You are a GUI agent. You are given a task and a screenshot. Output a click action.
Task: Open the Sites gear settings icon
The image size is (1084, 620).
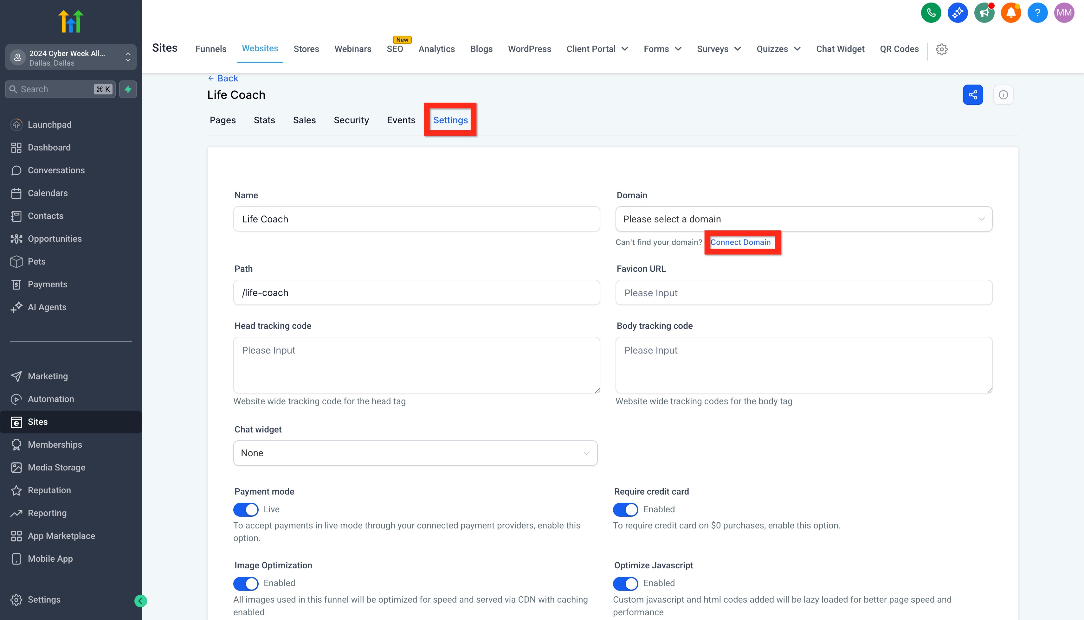click(x=942, y=49)
